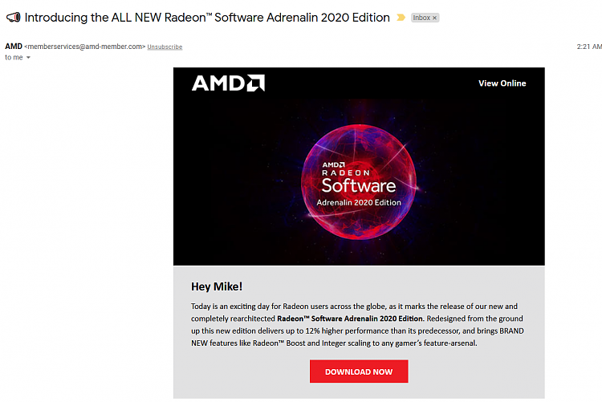The image size is (602, 402).
Task: Remove the Inbox label with its x
Action: (434, 18)
